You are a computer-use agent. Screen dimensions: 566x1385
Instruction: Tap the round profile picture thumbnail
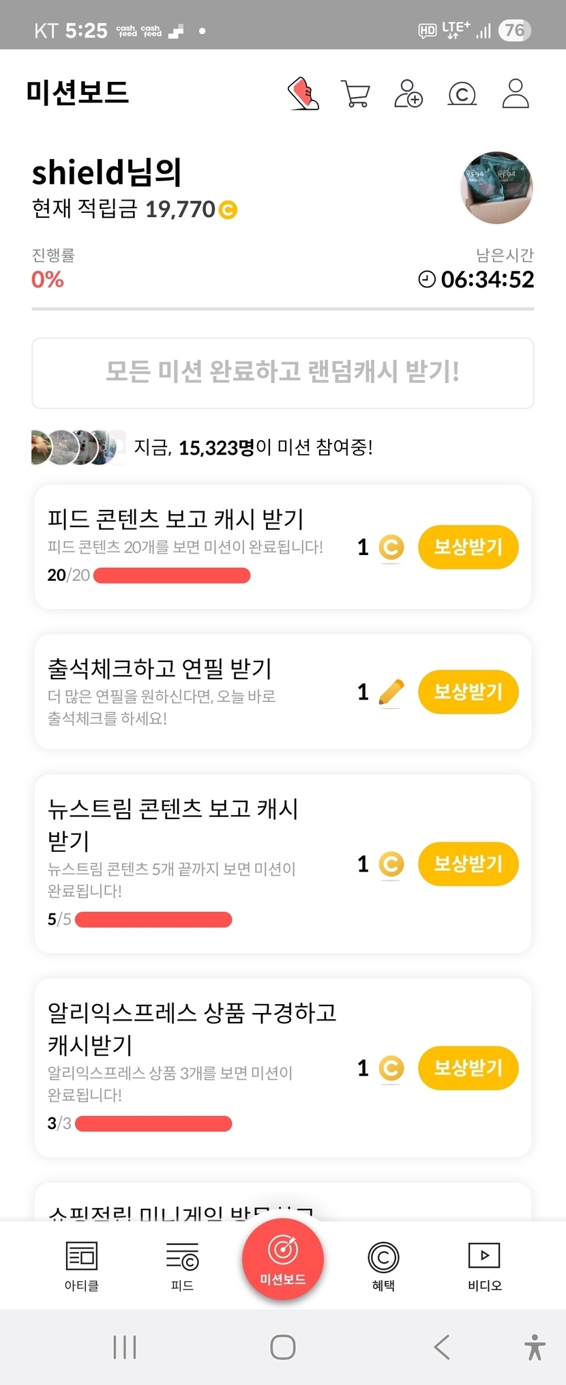click(x=497, y=188)
